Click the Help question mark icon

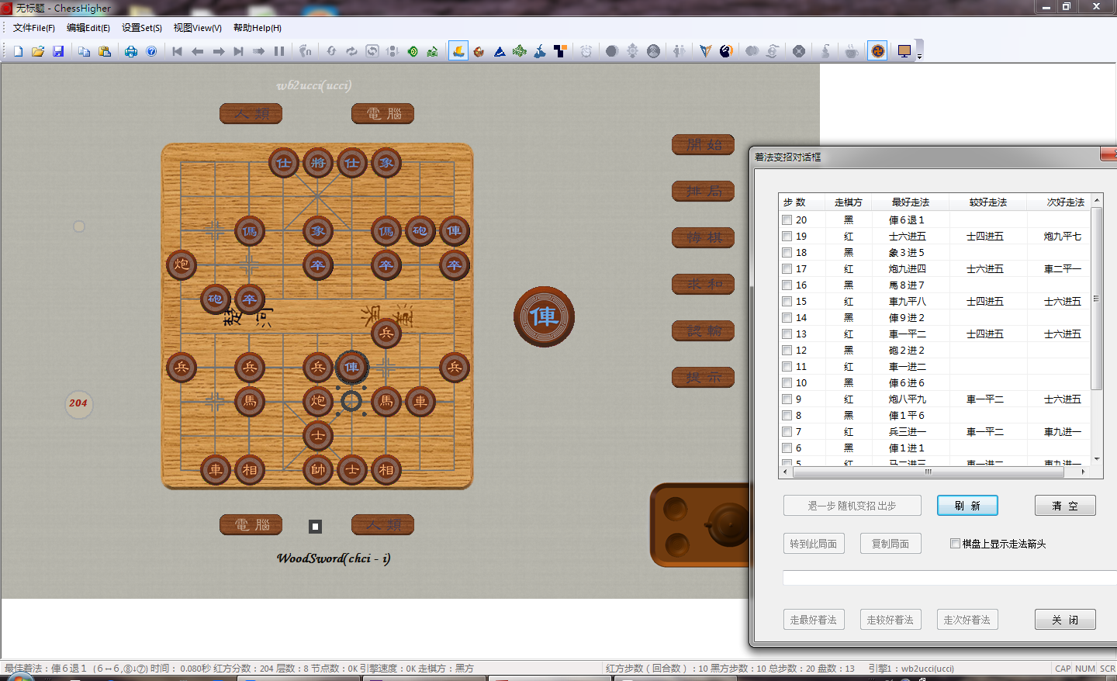(x=151, y=51)
